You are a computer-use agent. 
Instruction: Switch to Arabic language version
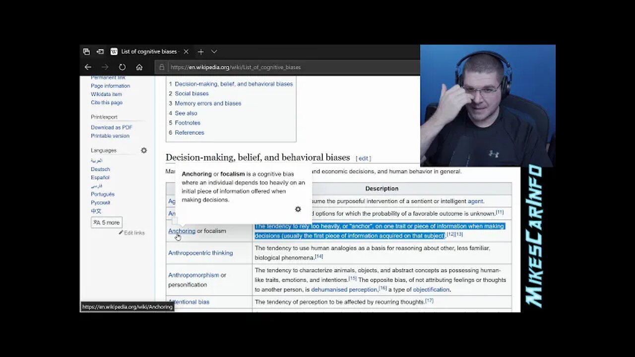point(97,161)
